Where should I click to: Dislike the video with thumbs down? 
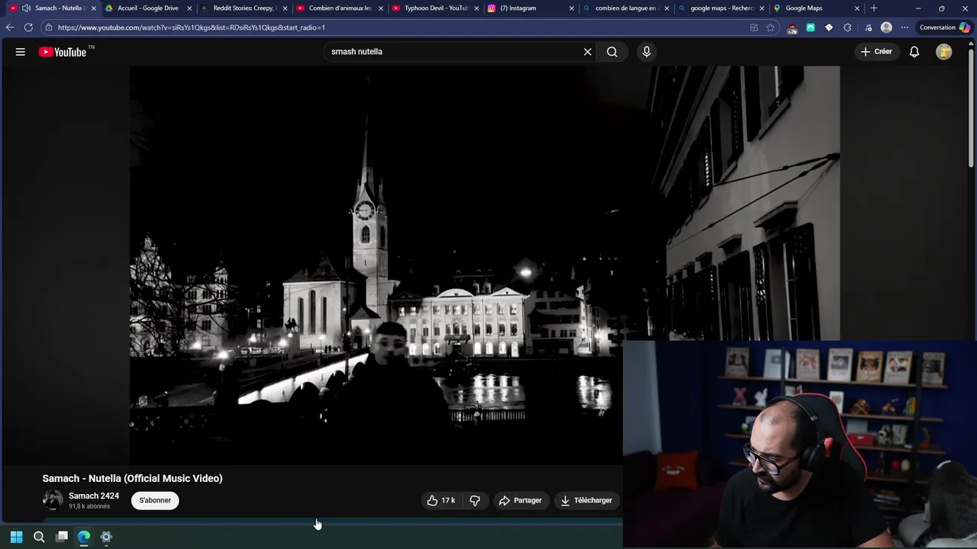click(475, 500)
